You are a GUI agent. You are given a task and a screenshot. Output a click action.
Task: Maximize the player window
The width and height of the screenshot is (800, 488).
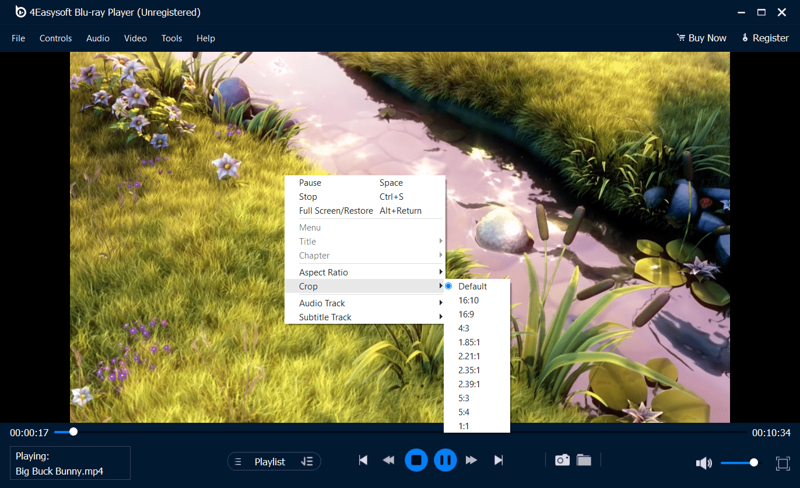[x=761, y=12]
